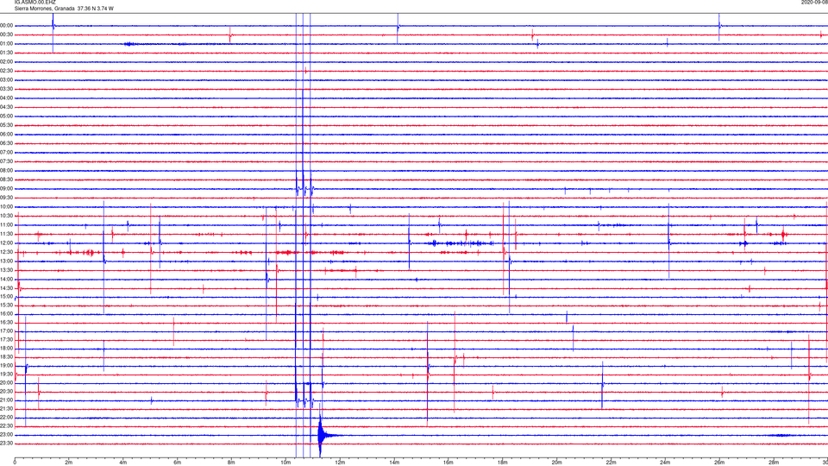Select the 00:00 time label
Viewport: 828px width, 466px height.
[x=7, y=25]
